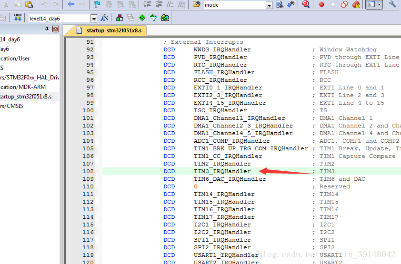Kill all breakpoints icon
This screenshot has width=401, height=264.
pos(356,4)
